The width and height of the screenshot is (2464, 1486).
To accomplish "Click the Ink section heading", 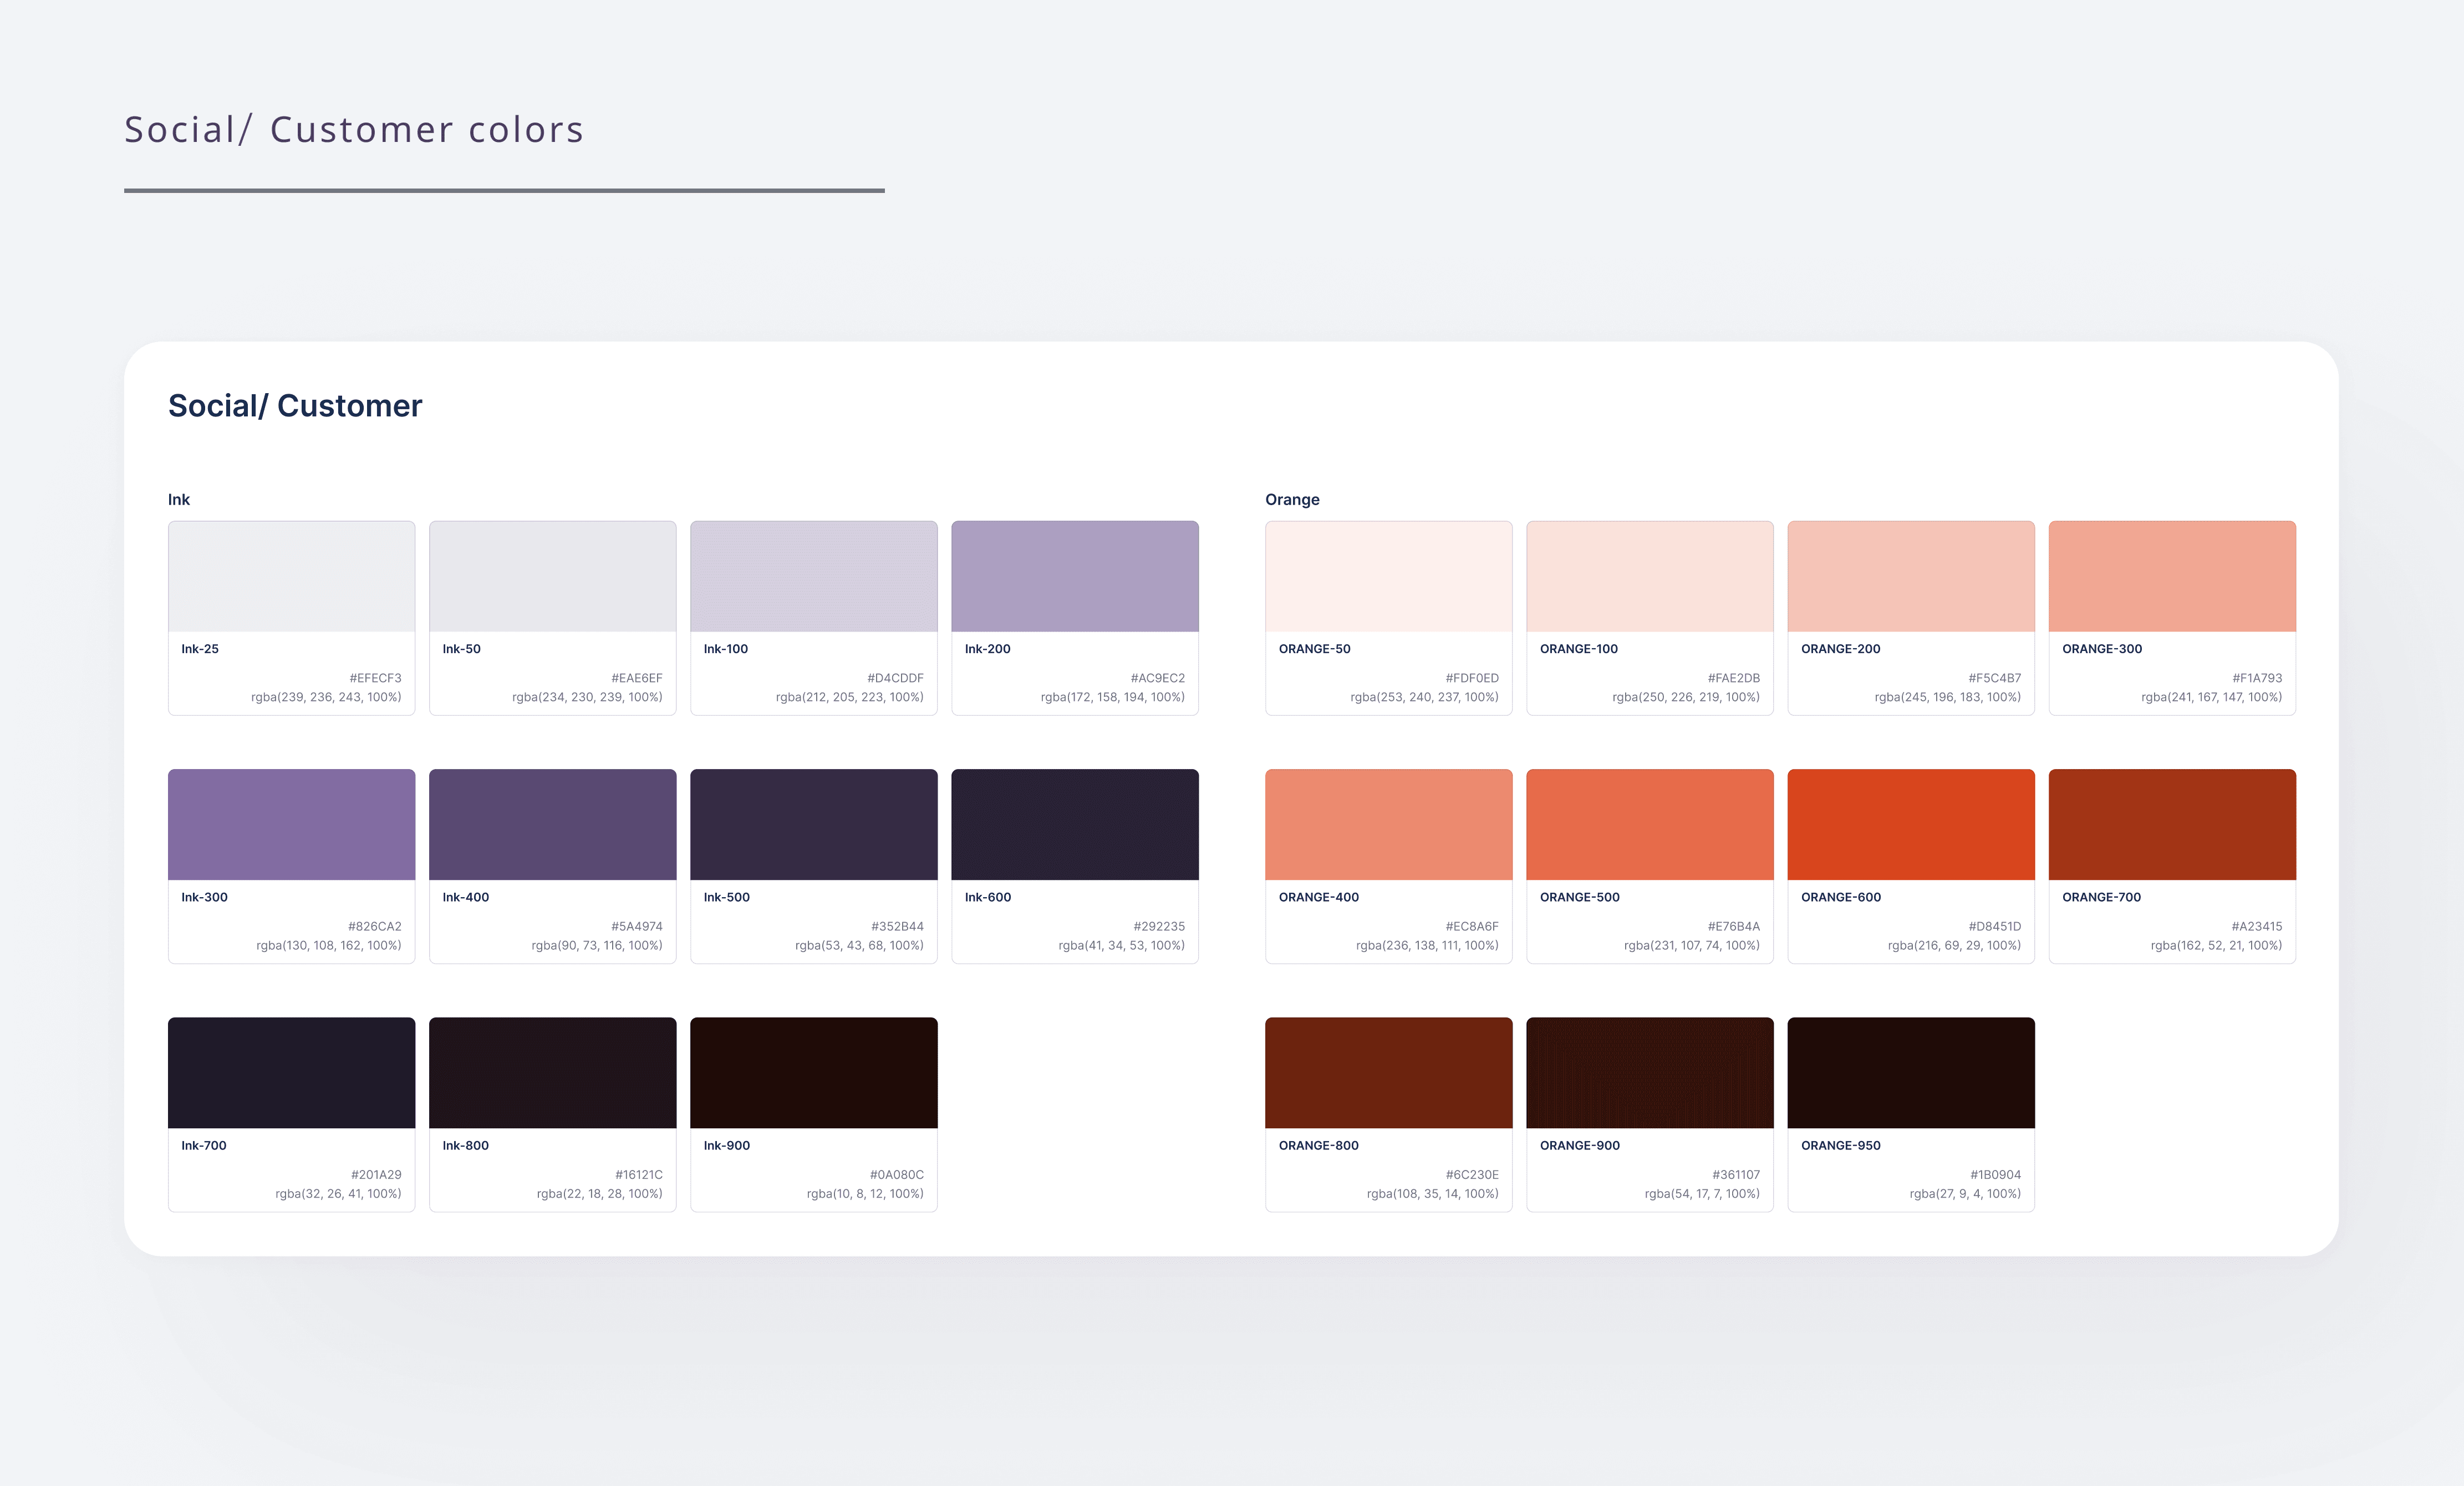I will [179, 499].
